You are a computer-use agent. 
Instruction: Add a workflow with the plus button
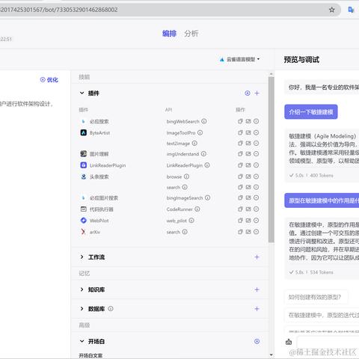(x=257, y=257)
